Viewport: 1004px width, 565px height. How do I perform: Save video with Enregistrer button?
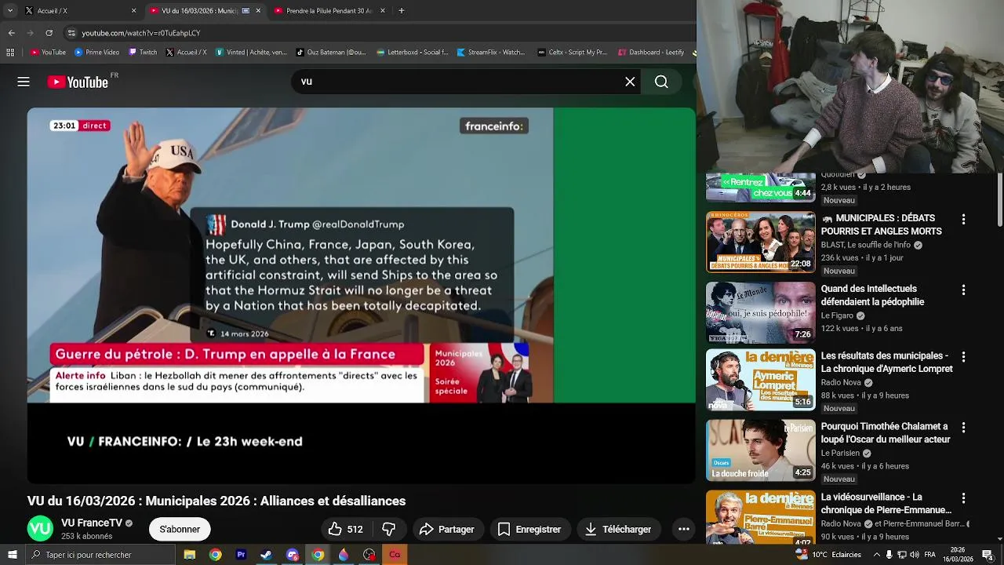(x=529, y=530)
